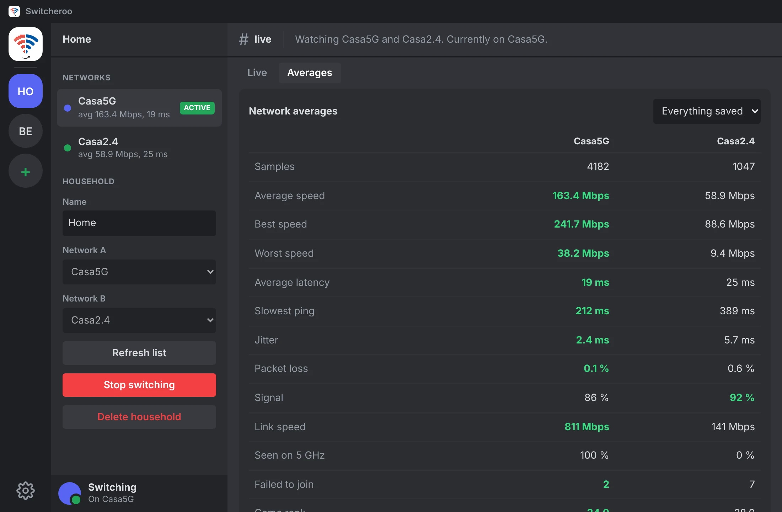Screen dimensions: 782x512
Task: Open the Everything saved dropdown
Action: 707,111
